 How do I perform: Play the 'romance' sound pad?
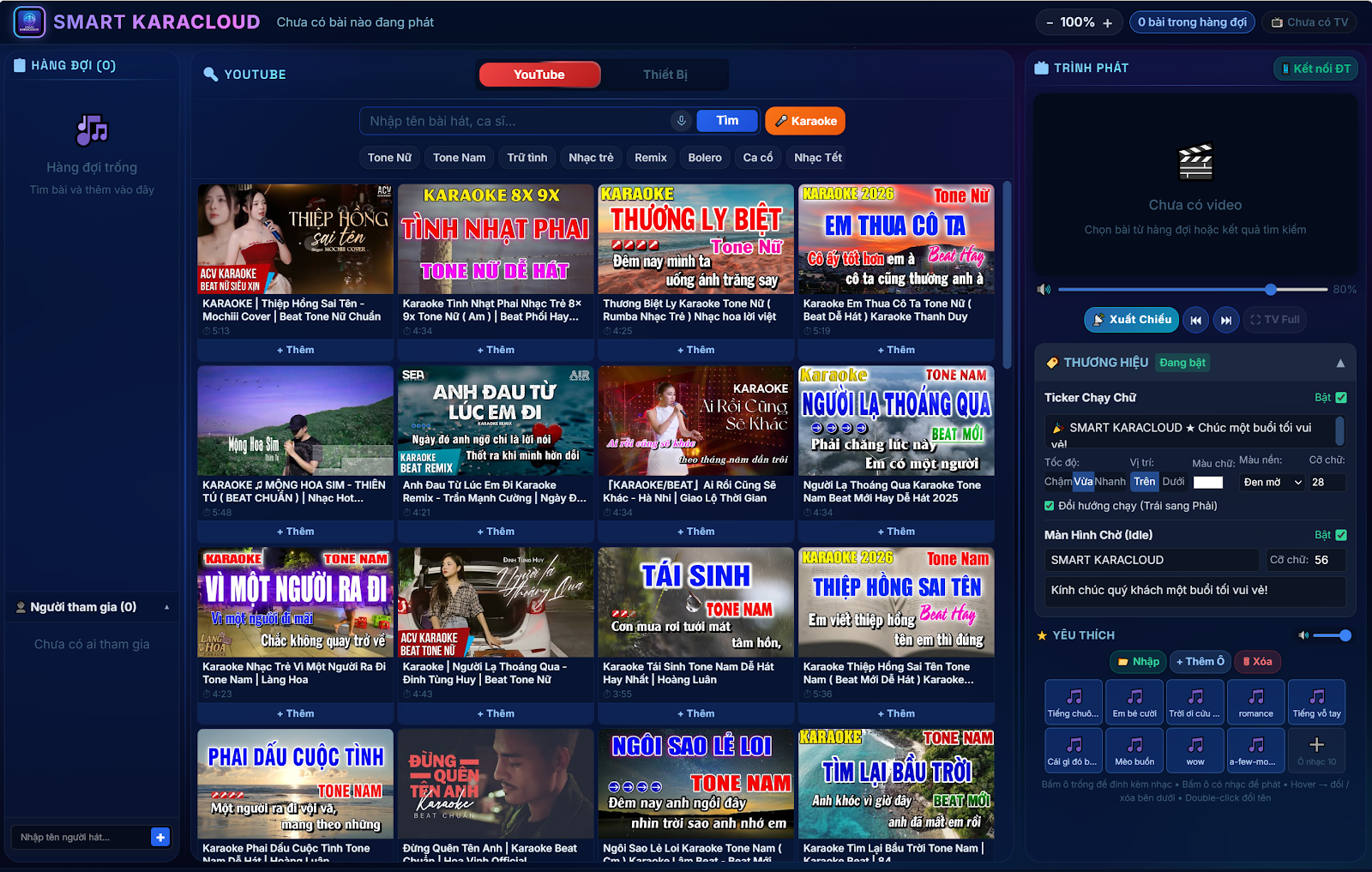pos(1256,702)
